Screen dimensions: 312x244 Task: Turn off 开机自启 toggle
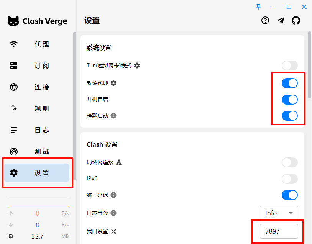(x=289, y=100)
